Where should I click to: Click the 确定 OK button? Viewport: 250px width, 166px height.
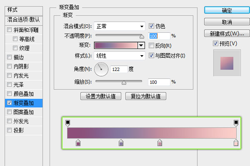227,10
